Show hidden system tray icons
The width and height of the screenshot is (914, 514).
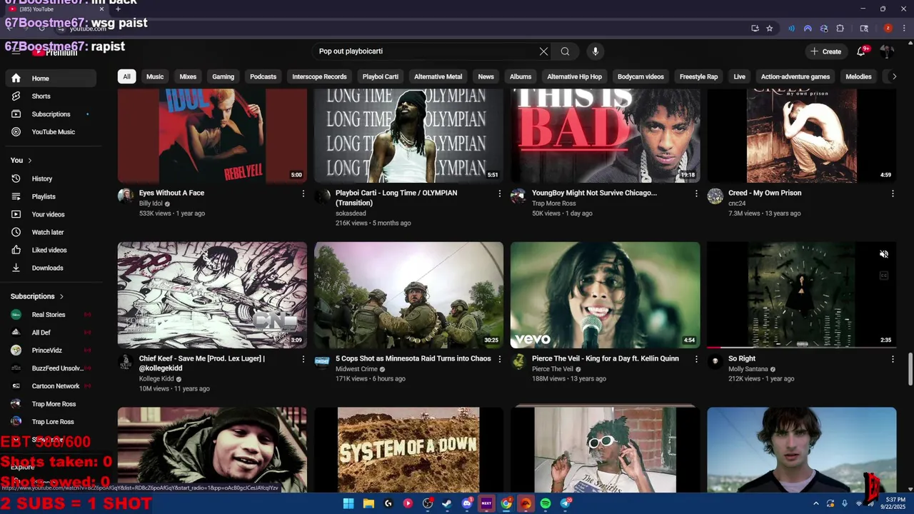point(815,503)
